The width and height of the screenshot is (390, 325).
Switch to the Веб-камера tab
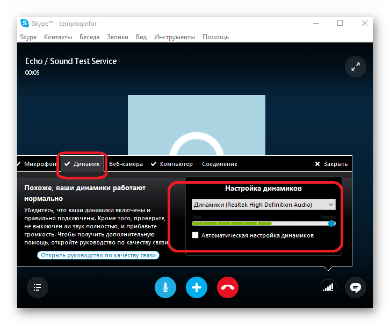[126, 164]
